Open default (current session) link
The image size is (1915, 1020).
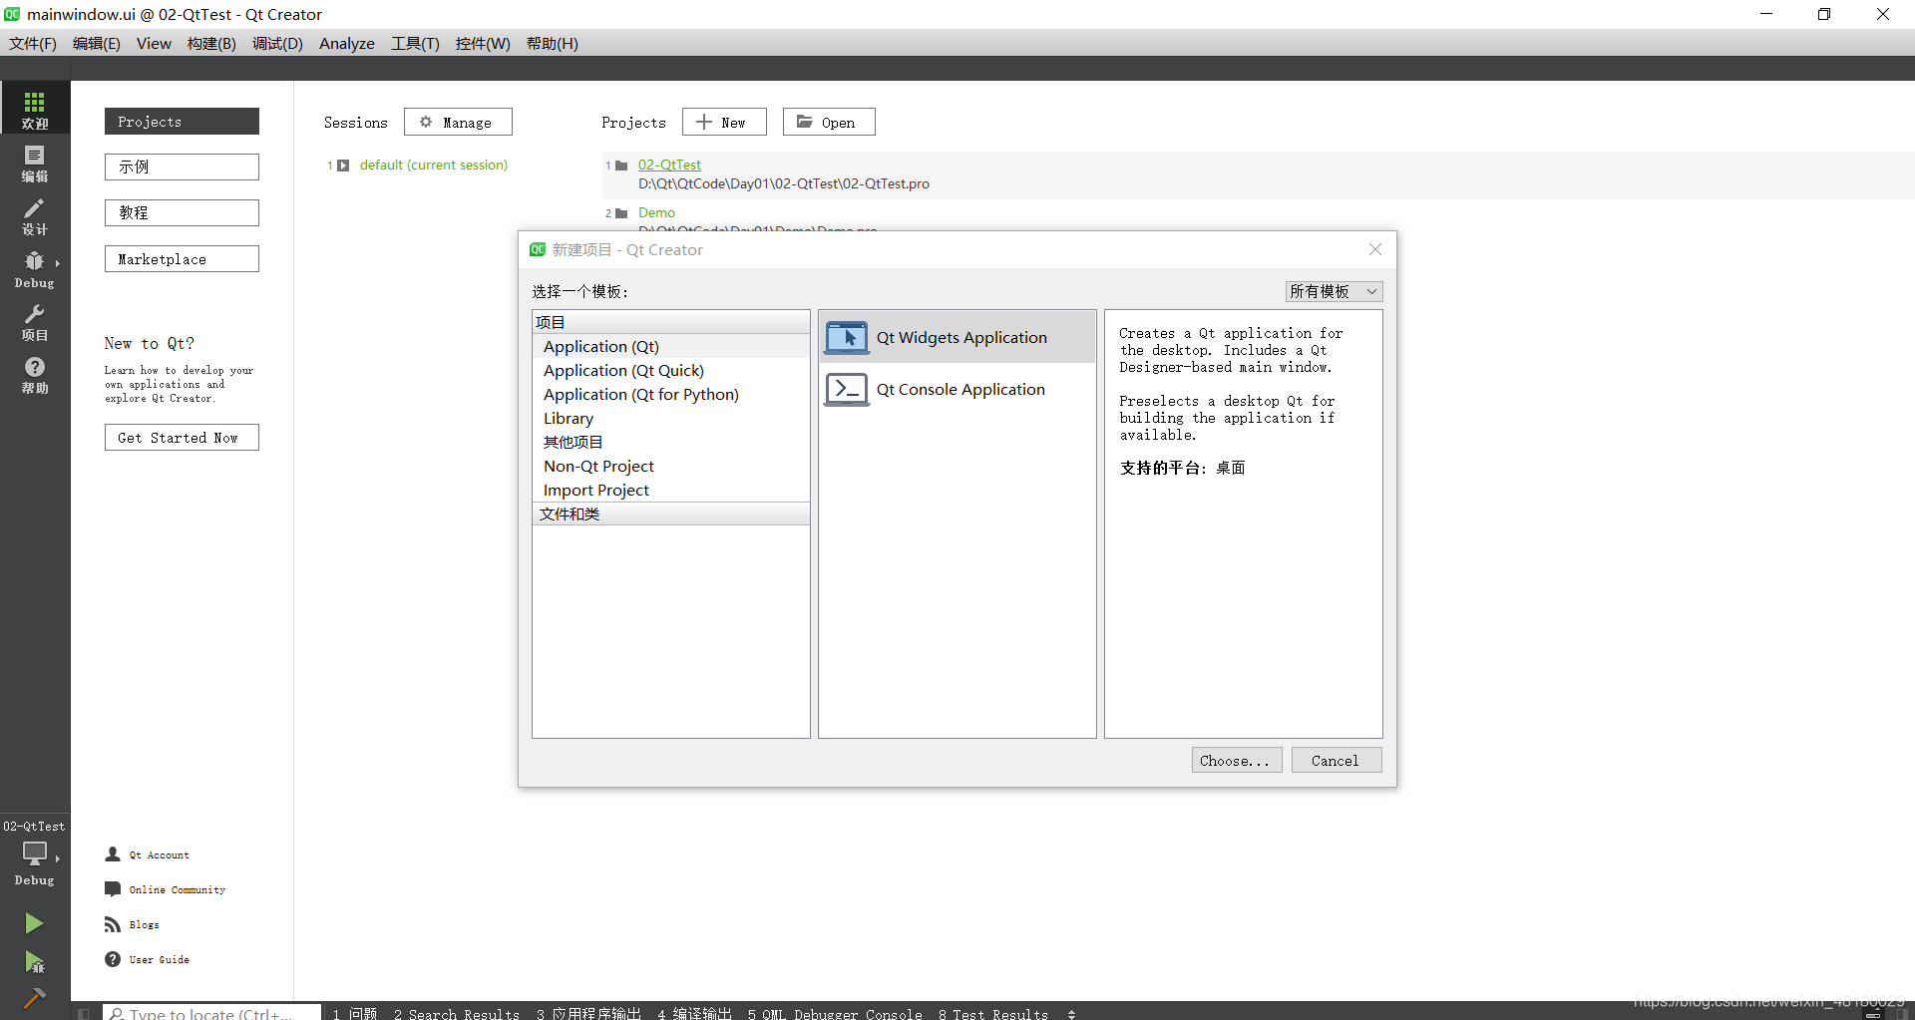(433, 165)
